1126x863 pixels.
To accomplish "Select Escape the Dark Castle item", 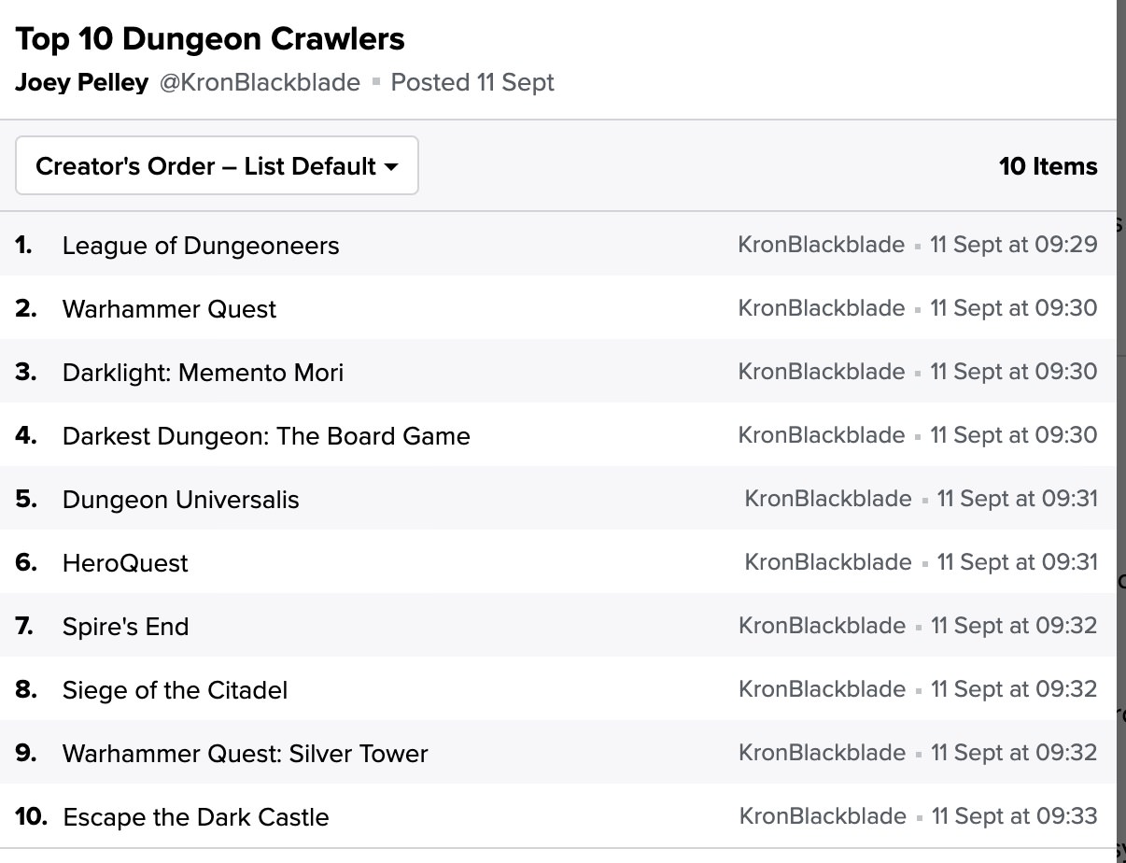I will [x=195, y=817].
